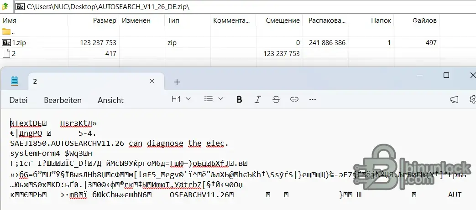The width and height of the screenshot is (476, 210).
Task: Sort by the Смещение column header
Action: 279,20
